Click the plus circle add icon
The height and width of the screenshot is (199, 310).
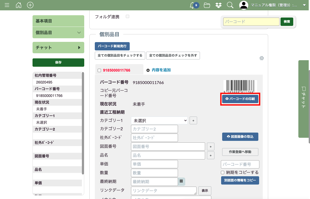pyautogui.click(x=30, y=5)
